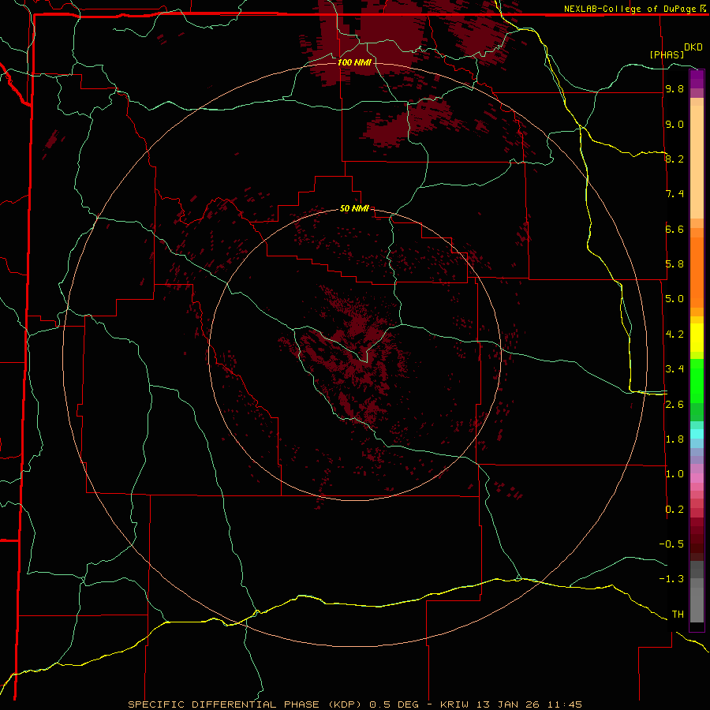Click the 50 NMI range ring label
This screenshot has height=710, width=710.
point(354,208)
